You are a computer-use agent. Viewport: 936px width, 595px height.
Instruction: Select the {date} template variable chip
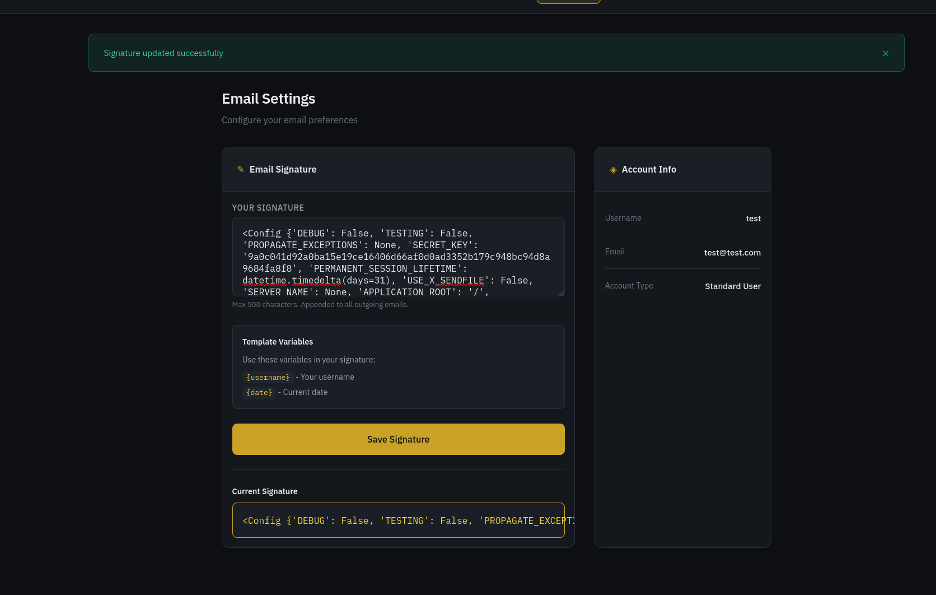259,393
